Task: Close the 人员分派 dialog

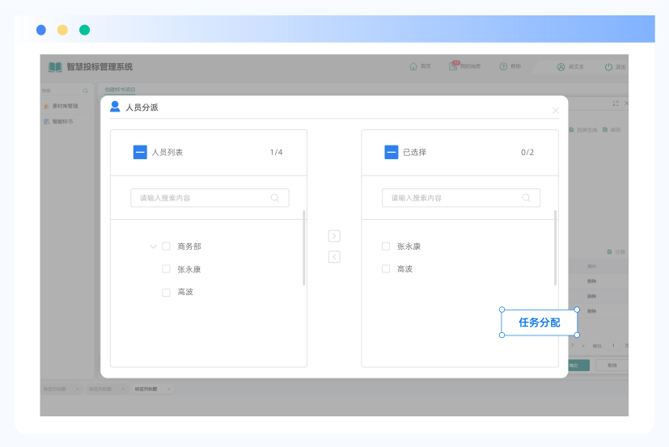Action: coord(555,110)
